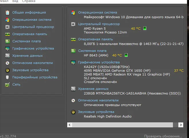Image resolution: width=189 pixels, height=138 pixels.
Task: Click the KA242Y monitor line
Action: click(107, 67)
